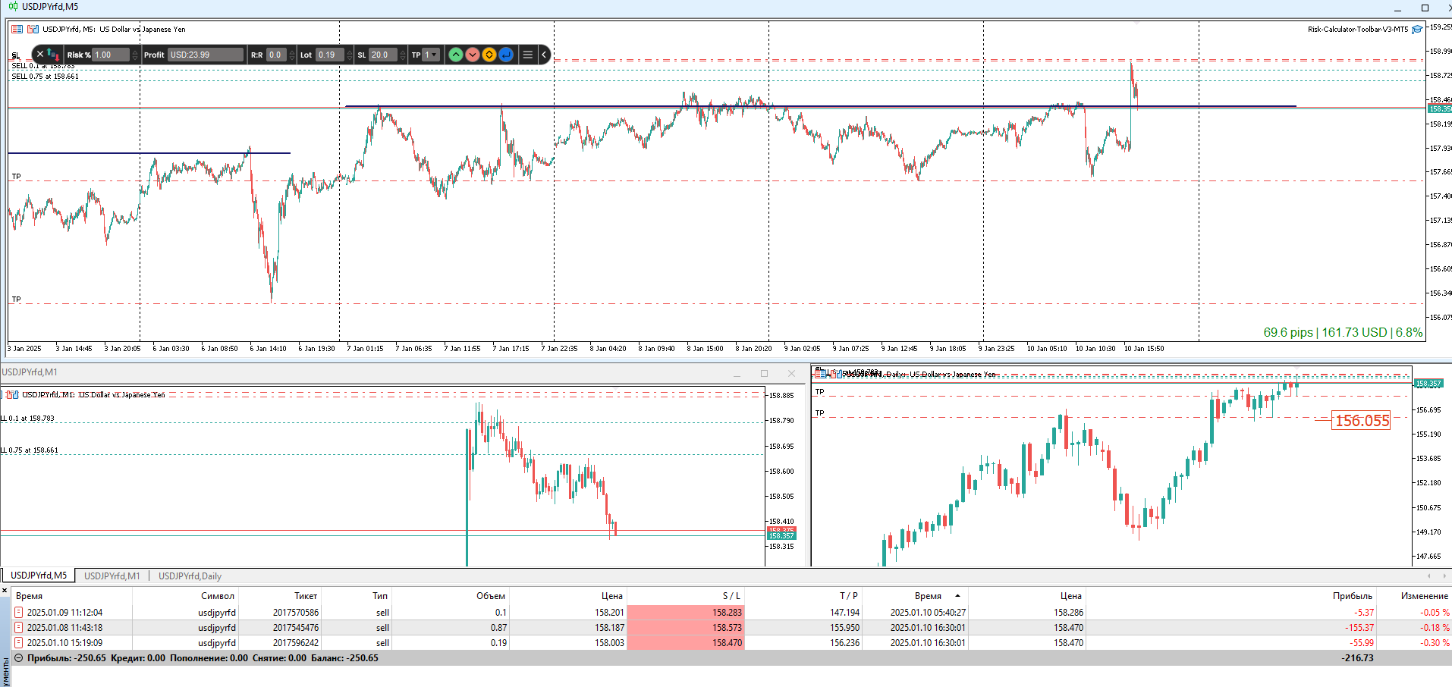Collapse the summary row with the minus circle
This screenshot has height=687, width=1452.
[x=19, y=658]
